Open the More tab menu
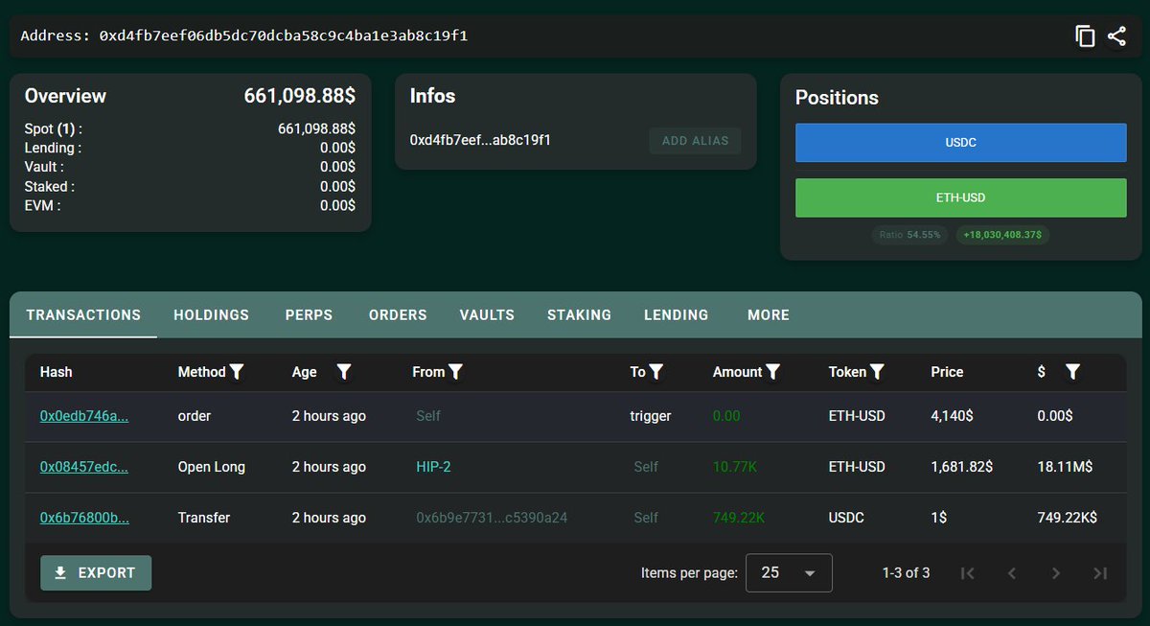 (x=769, y=314)
